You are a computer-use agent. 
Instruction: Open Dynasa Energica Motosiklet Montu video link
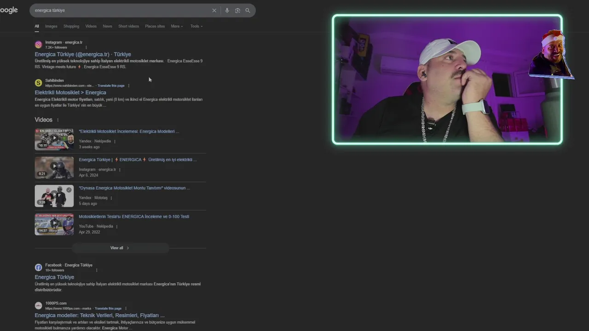pyautogui.click(x=134, y=188)
